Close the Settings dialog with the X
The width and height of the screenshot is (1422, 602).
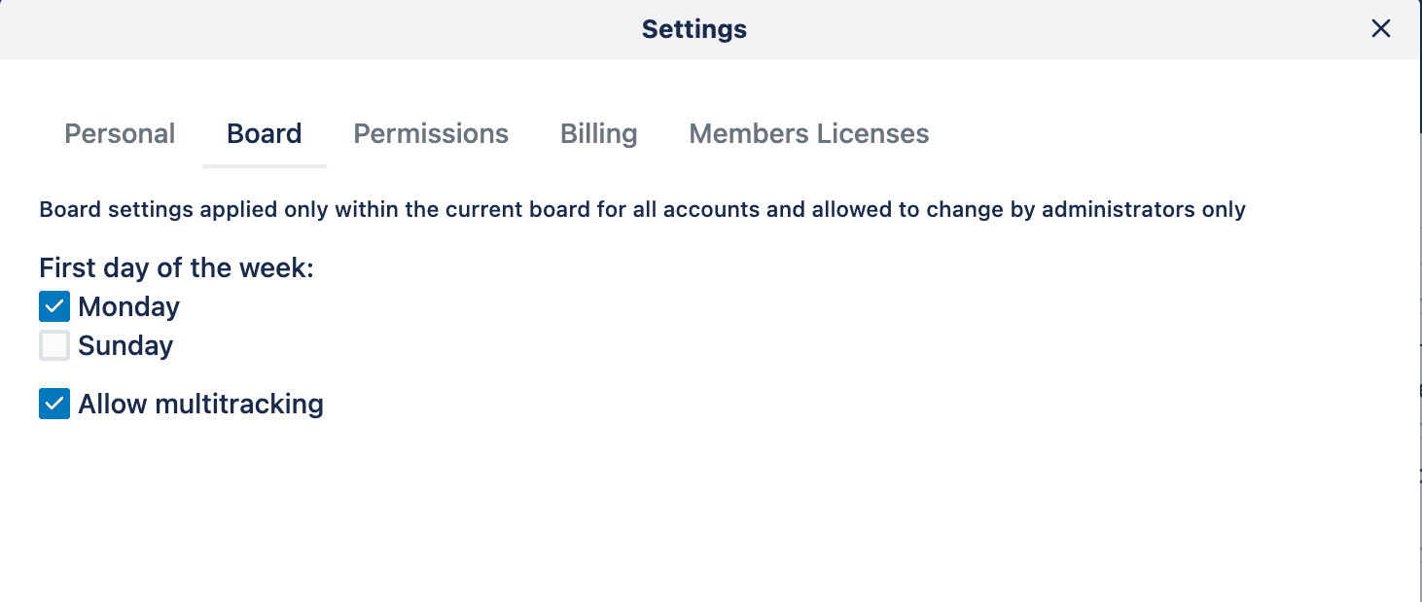pos(1380,28)
